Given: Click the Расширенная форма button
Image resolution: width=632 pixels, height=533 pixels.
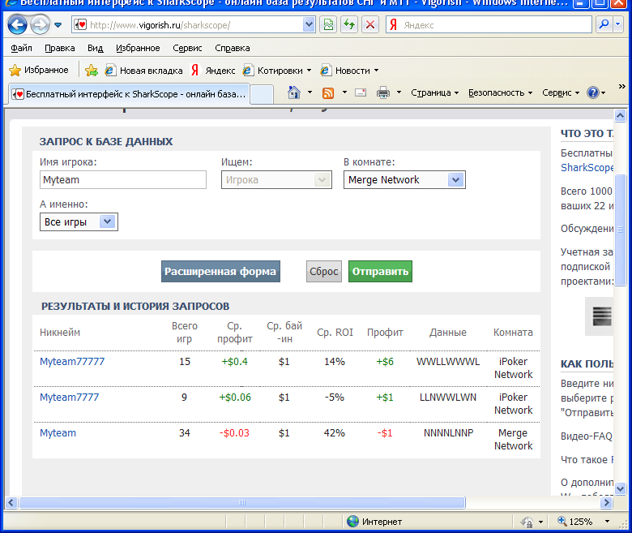Looking at the screenshot, I should coord(220,271).
